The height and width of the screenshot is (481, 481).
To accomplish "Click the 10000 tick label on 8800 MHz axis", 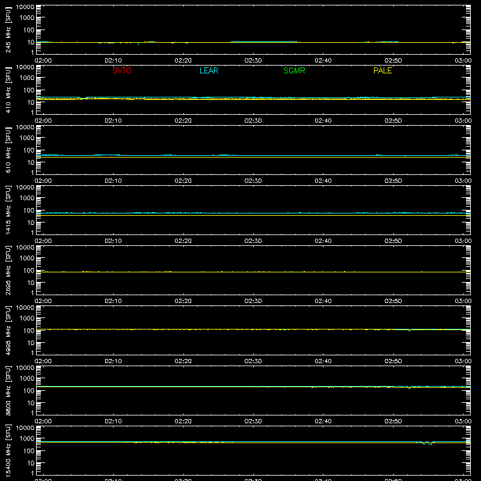I will (25, 368).
